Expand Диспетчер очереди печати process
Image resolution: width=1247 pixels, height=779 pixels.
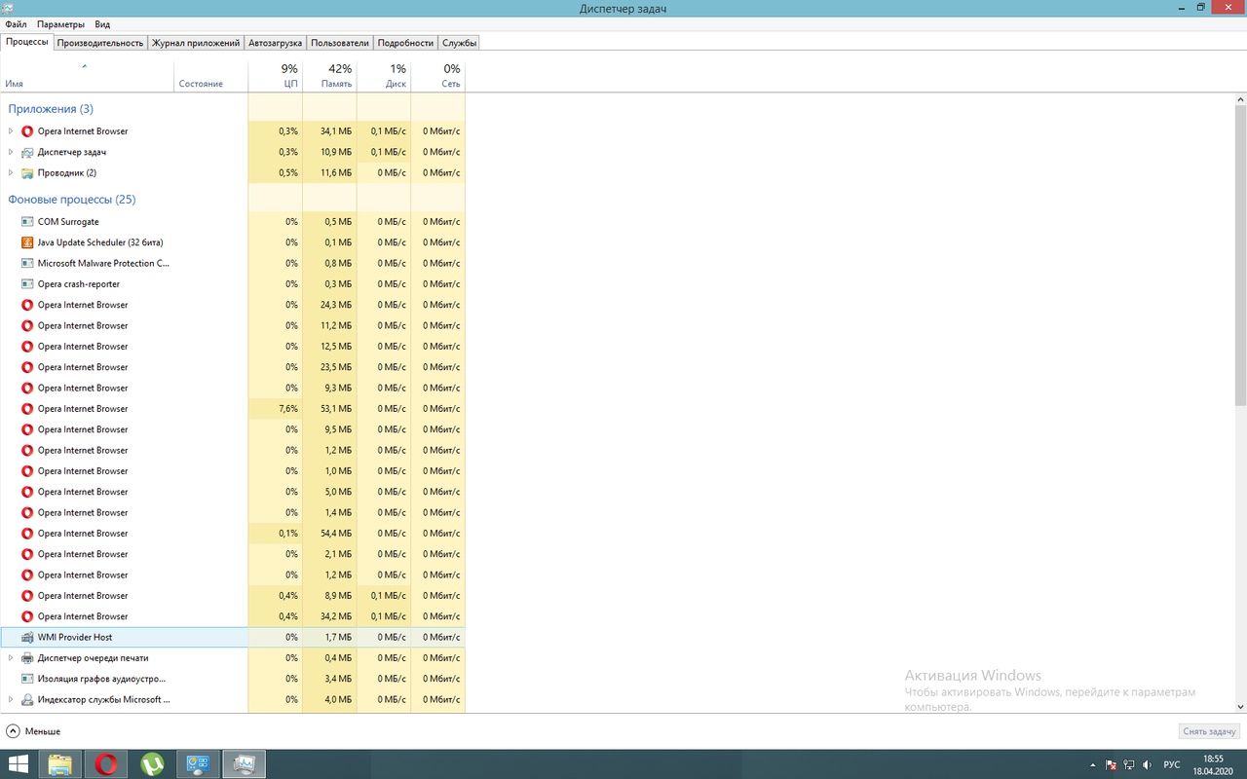pos(11,658)
